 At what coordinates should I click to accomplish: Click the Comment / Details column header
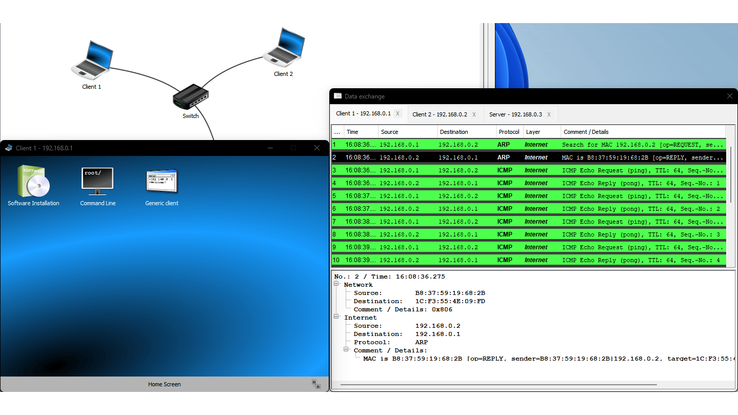click(x=643, y=132)
